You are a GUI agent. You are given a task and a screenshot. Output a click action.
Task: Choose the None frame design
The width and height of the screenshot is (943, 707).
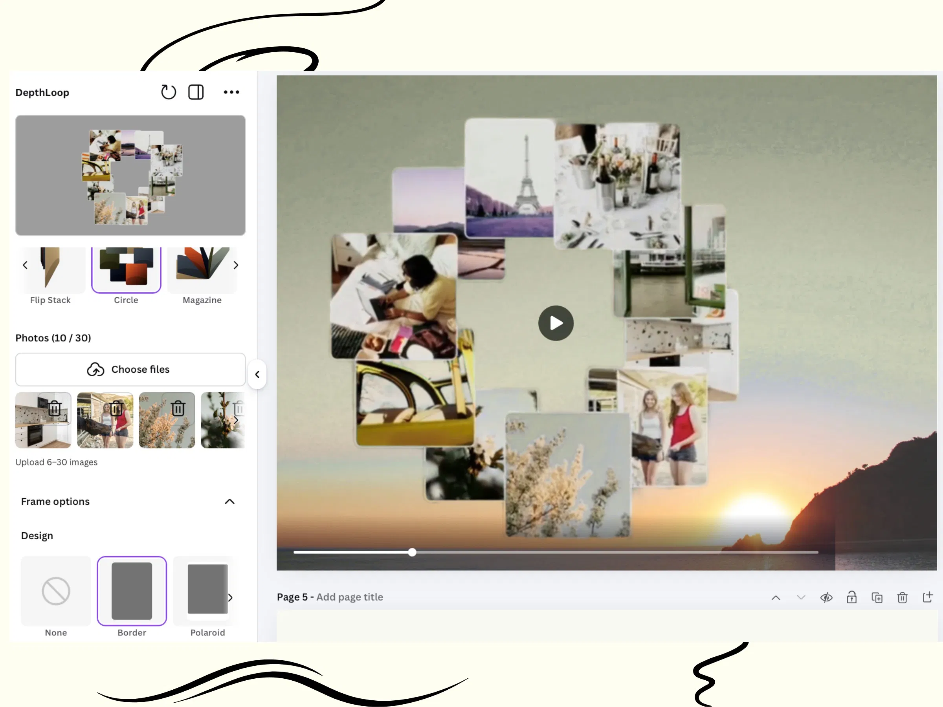point(56,597)
